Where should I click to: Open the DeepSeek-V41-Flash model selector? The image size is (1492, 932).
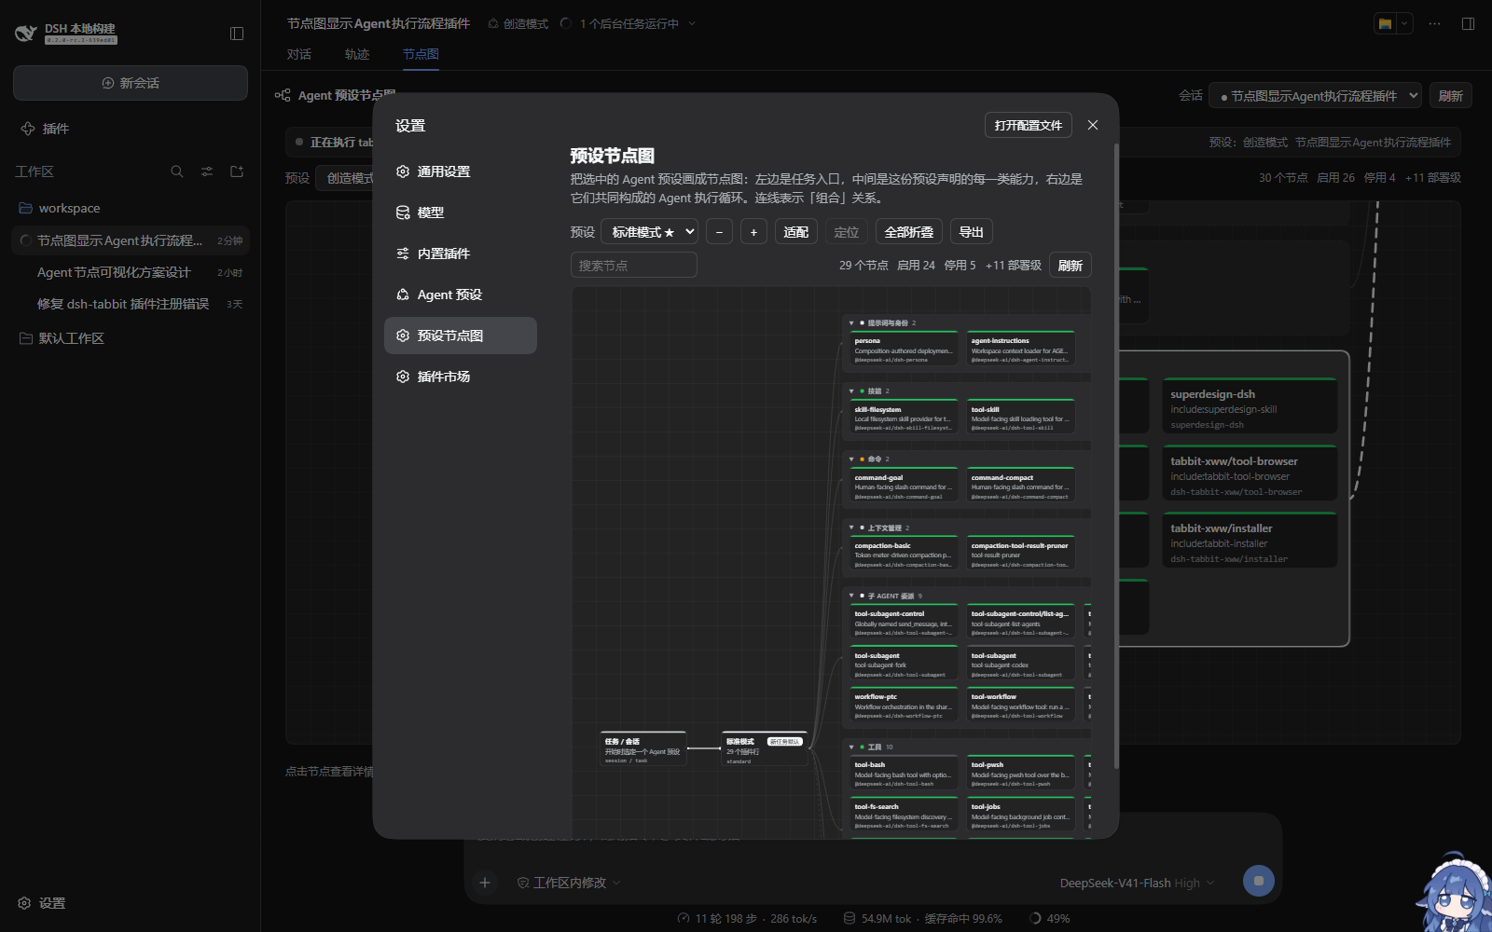point(1137,883)
